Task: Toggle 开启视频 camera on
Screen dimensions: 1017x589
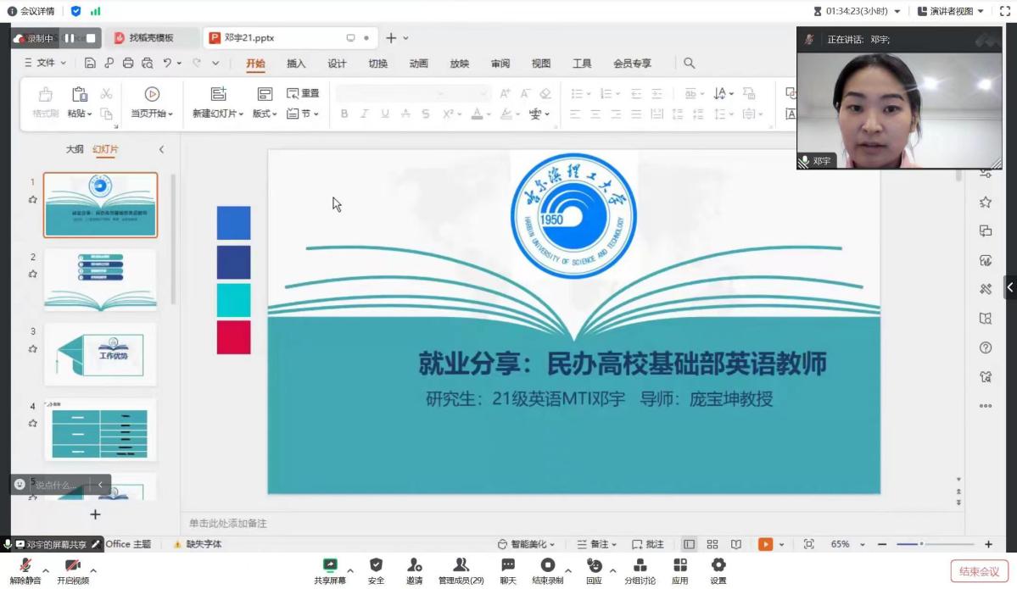Action: click(72, 566)
